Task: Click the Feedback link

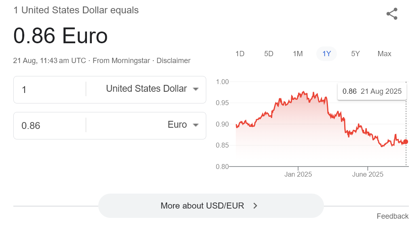Action: (392, 216)
